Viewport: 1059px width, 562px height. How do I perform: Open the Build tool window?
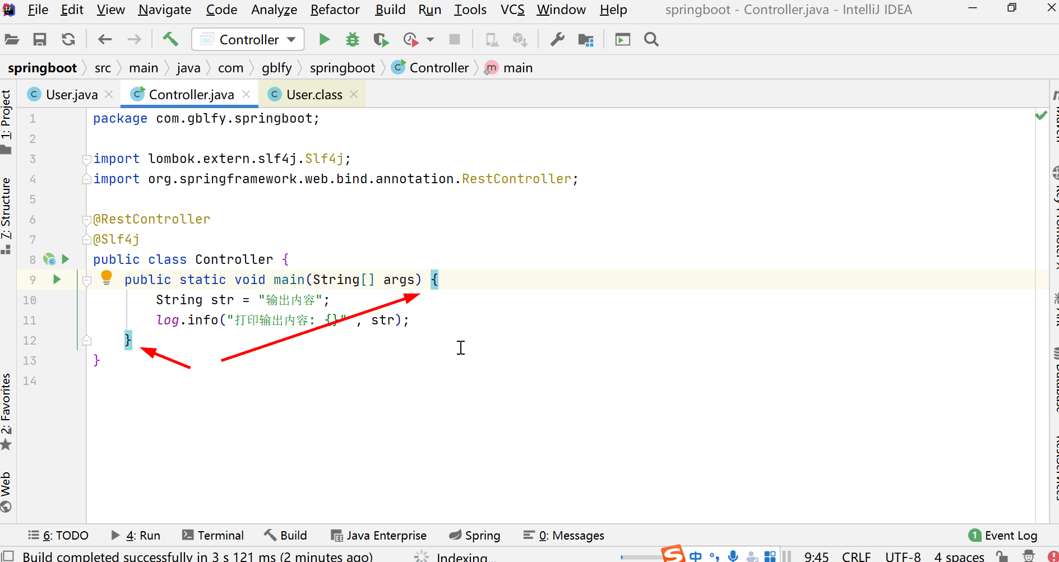[286, 536]
